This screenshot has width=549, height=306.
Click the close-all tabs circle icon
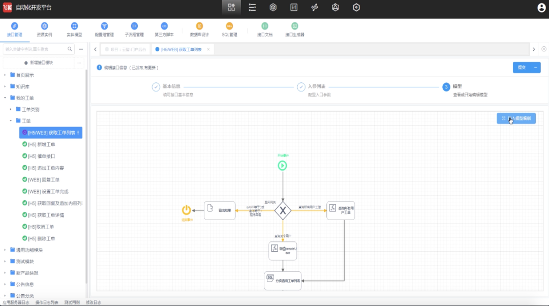click(544, 49)
